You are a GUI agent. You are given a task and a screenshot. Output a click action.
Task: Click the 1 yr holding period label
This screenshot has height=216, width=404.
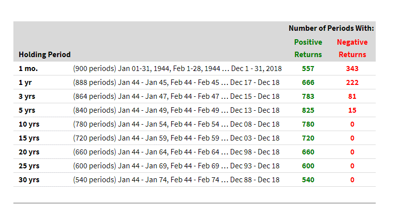[x=25, y=82]
